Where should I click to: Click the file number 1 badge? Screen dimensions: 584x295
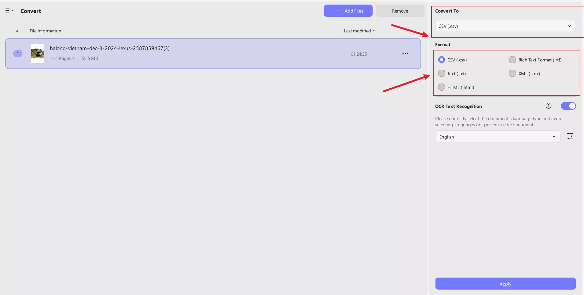[x=18, y=54]
